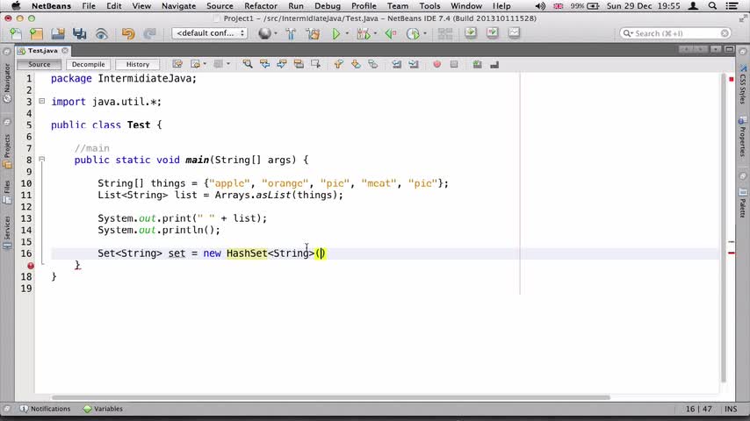Click the Debug Project icon

pyautogui.click(x=364, y=33)
